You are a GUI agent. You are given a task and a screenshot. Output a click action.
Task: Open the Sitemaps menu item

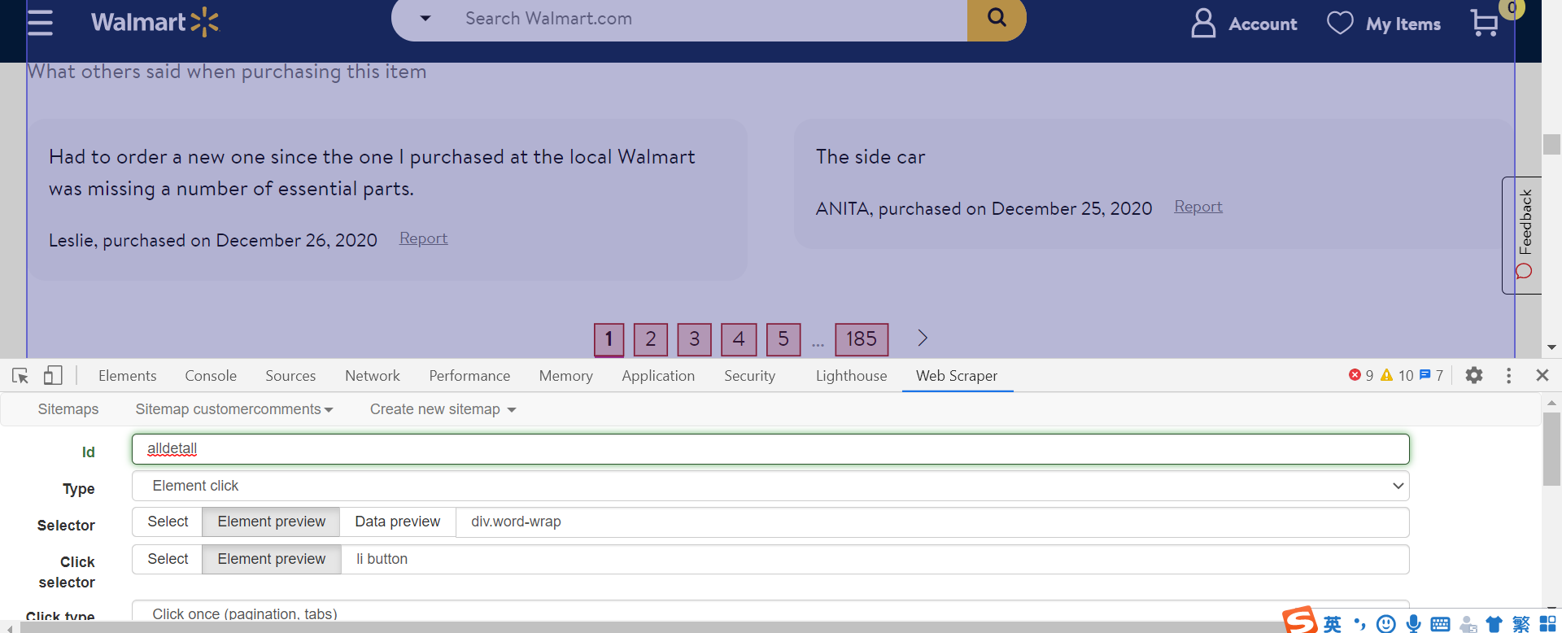click(x=68, y=409)
